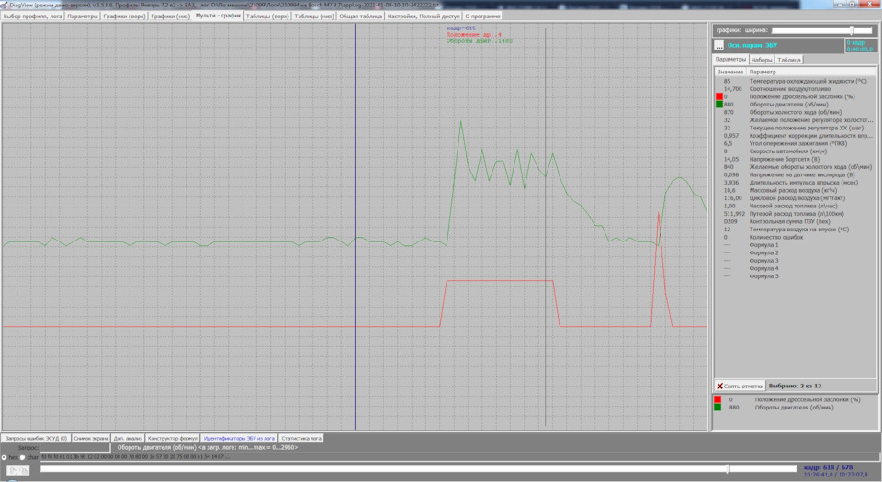Open 'Запросы ошибок ЭСУД (0)' tab

(36, 438)
